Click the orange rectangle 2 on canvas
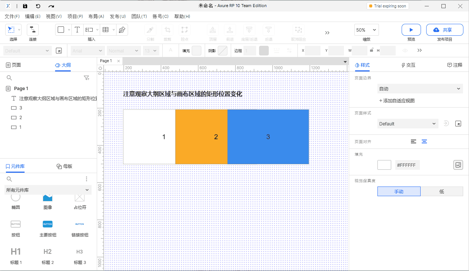The height and width of the screenshot is (271, 469). (201, 137)
